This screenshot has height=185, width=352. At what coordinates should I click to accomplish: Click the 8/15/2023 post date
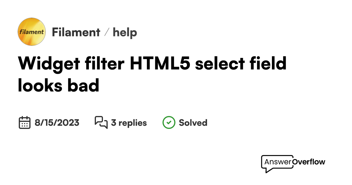pyautogui.click(x=57, y=122)
